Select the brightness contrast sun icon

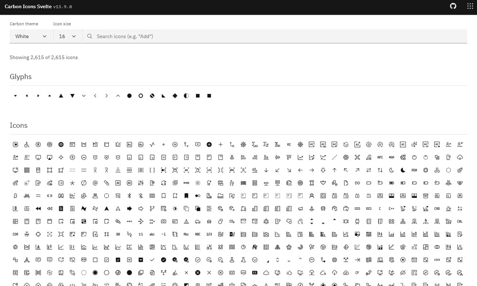pyautogui.click(x=175, y=208)
